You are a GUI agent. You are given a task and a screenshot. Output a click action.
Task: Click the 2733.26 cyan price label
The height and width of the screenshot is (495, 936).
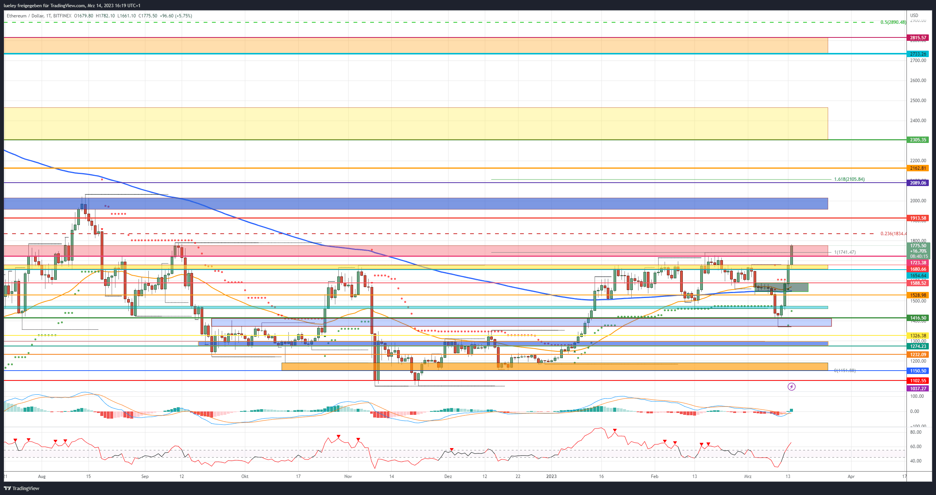(x=918, y=54)
